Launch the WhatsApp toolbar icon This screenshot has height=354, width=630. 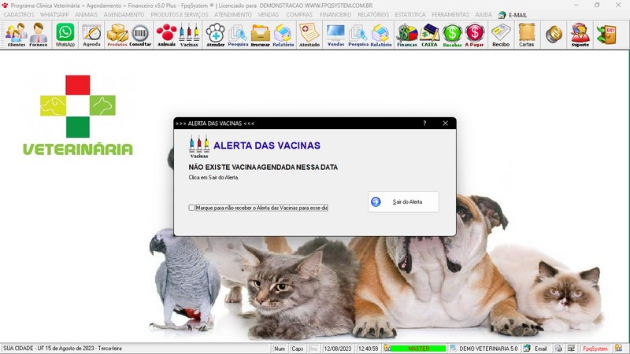coord(65,35)
